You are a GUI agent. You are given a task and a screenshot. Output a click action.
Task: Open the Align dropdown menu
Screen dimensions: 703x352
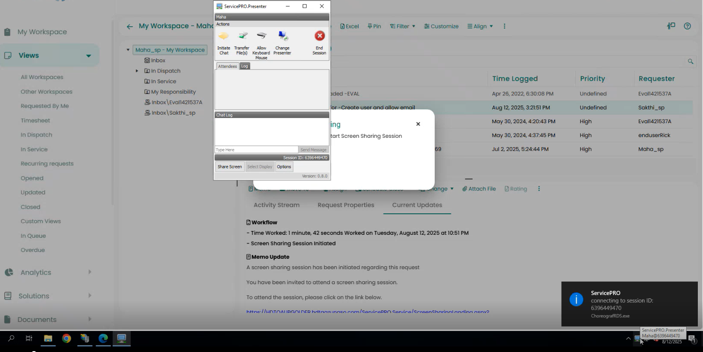tap(480, 26)
